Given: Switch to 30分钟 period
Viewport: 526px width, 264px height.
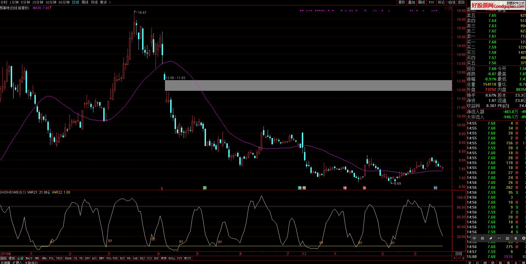Looking at the screenshot, I should (51, 2).
